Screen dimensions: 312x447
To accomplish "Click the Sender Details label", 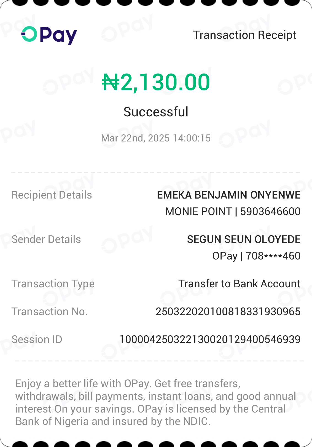I will (x=46, y=239).
